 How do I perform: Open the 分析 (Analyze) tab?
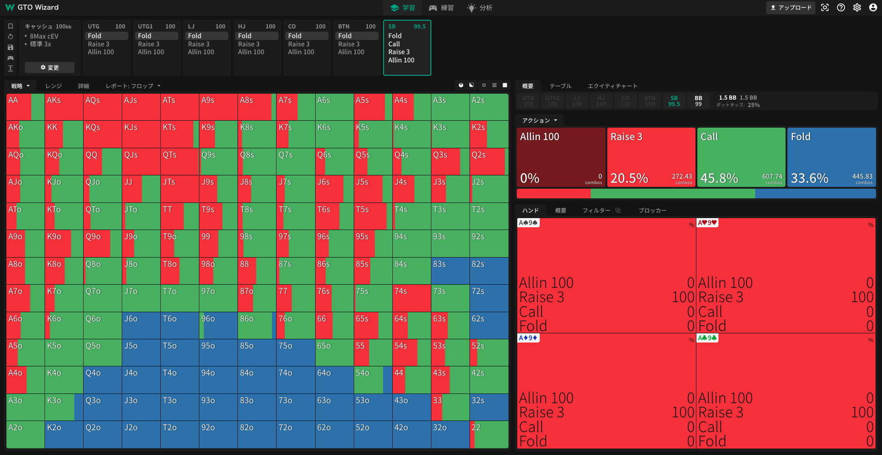(480, 8)
